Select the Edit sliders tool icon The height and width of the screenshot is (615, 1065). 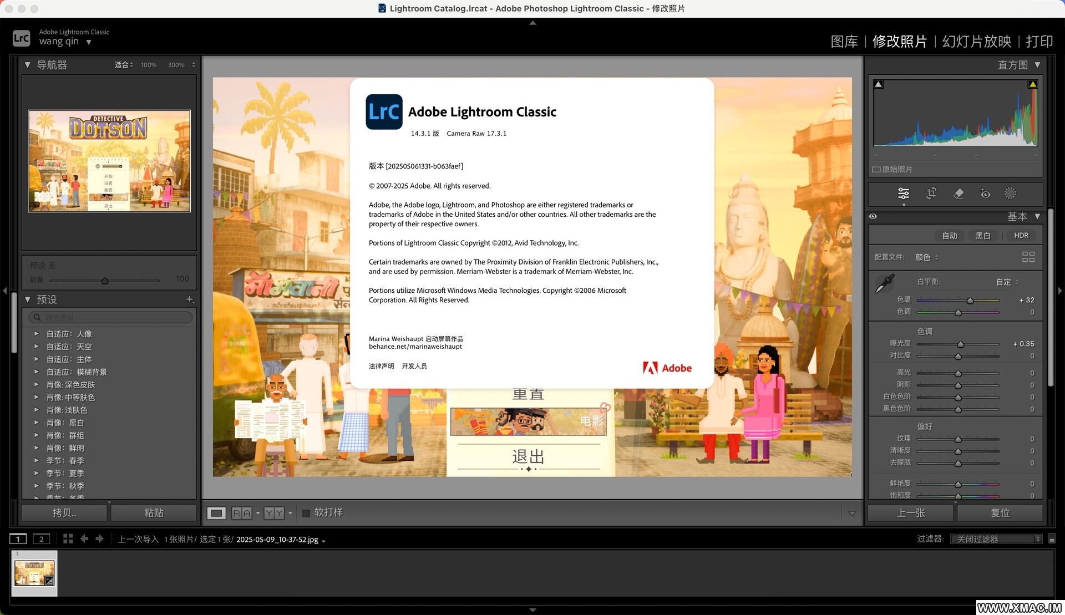click(x=904, y=194)
